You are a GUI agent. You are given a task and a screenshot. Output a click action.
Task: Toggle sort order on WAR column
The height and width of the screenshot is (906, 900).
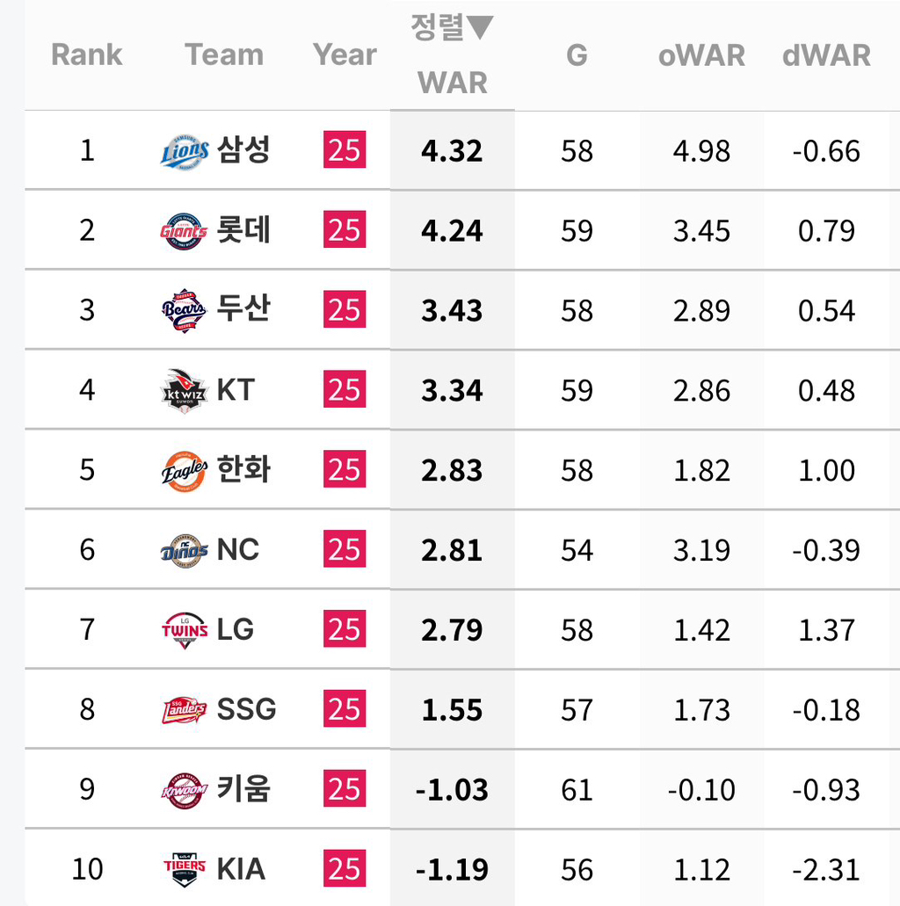(452, 54)
